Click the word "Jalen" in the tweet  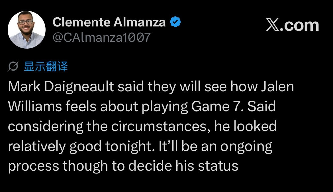277,86
